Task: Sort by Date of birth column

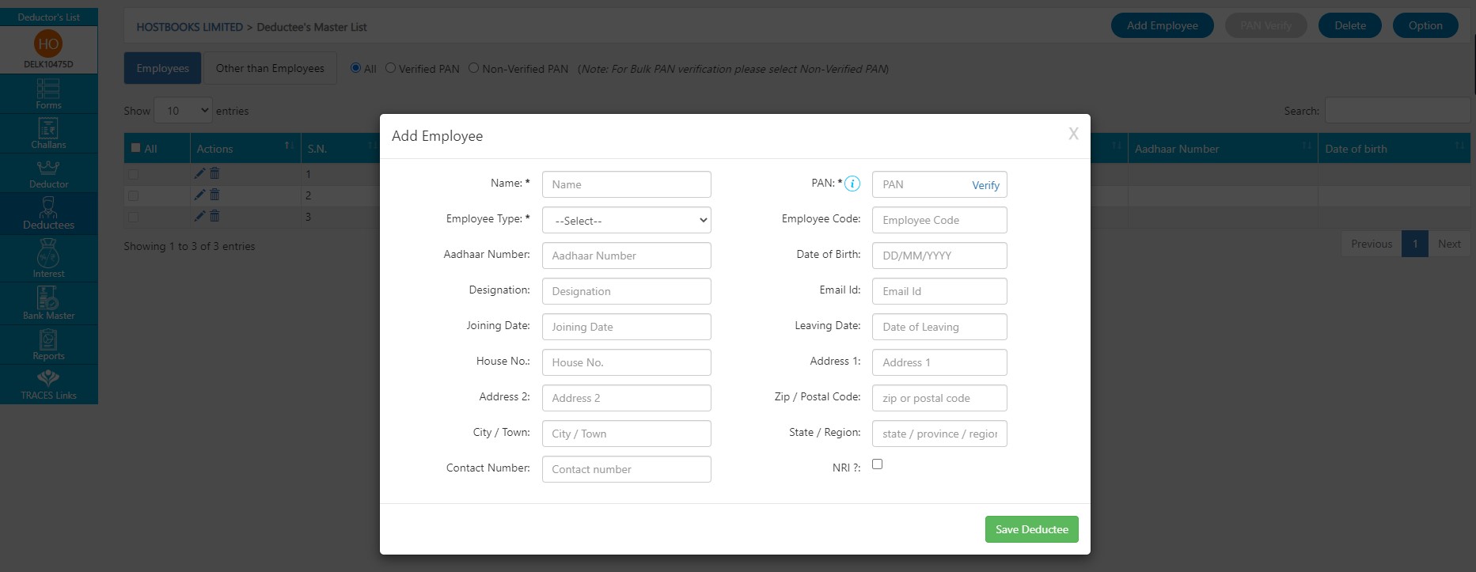Action: click(1394, 149)
